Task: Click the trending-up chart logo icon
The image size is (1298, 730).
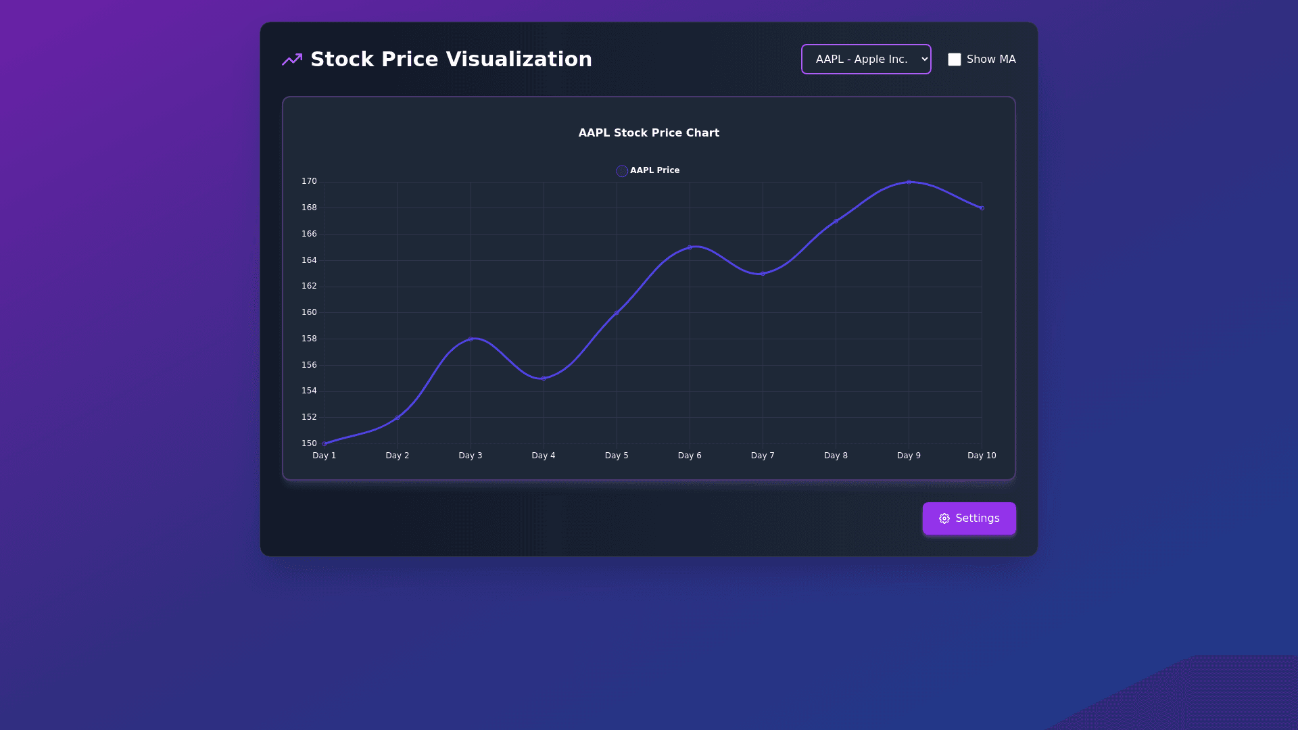Action: point(292,59)
